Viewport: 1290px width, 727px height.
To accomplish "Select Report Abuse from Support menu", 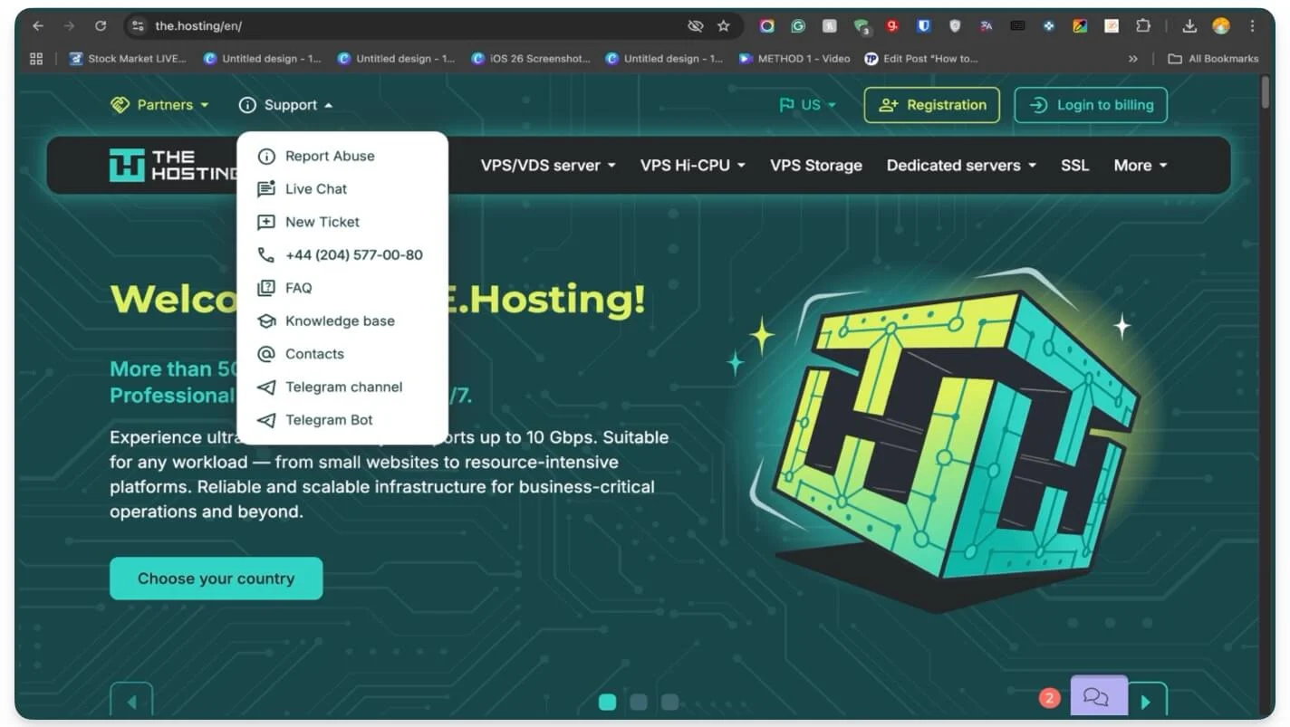I will pos(330,156).
